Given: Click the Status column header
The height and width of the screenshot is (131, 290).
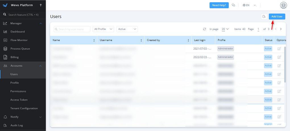Looking at the screenshot, I should tap(268, 40).
